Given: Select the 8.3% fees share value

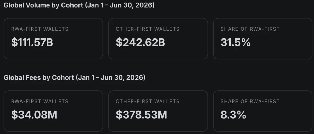Looking at the screenshot, I should coord(233,115).
